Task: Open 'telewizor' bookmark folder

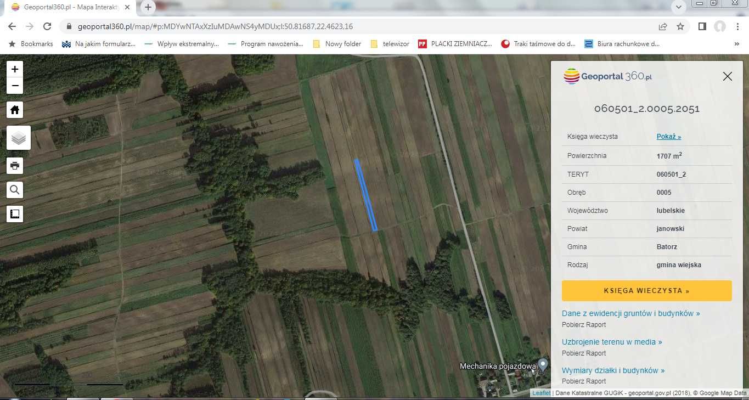Action: click(x=390, y=44)
